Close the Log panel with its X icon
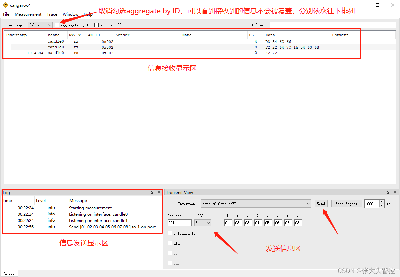 pyautogui.click(x=159, y=192)
